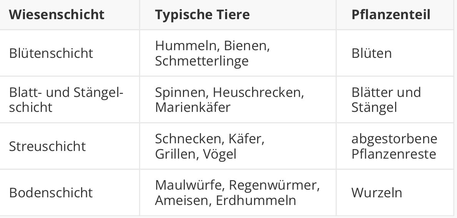
Task: Click the Wiesenschicht column header
Action: tap(70, 15)
